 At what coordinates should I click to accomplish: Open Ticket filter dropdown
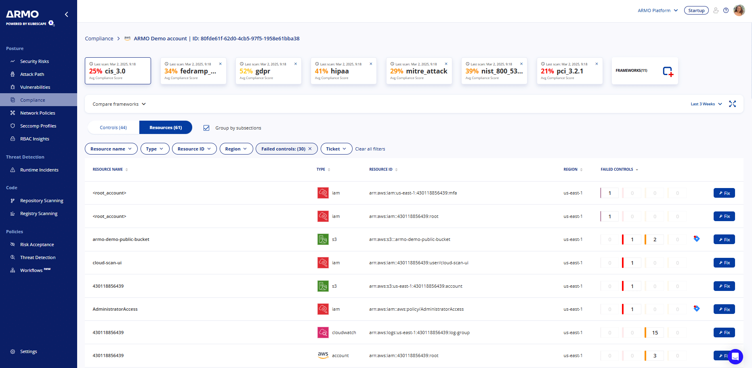coord(336,149)
